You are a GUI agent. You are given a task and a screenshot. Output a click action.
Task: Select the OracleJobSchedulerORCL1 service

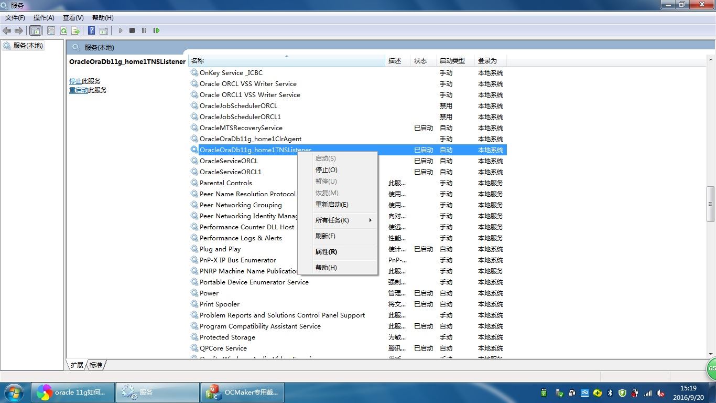[240, 117]
